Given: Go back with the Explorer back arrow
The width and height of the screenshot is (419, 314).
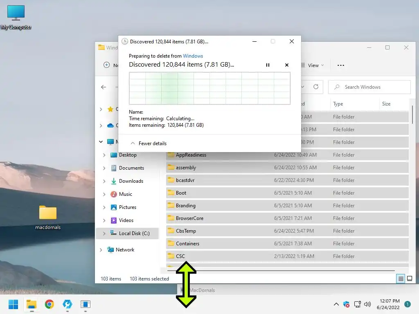Looking at the screenshot, I should (104, 87).
